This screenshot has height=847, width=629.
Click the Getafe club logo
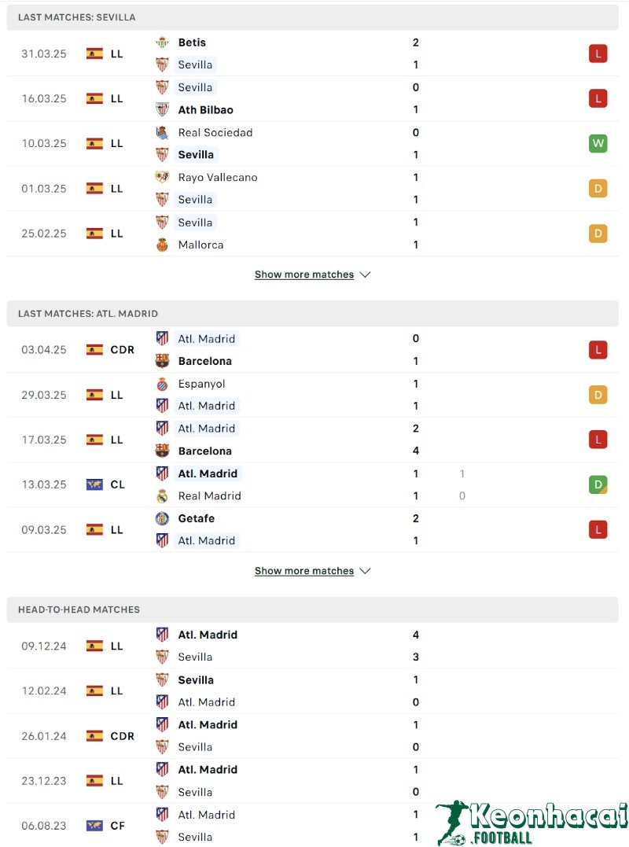pos(163,518)
